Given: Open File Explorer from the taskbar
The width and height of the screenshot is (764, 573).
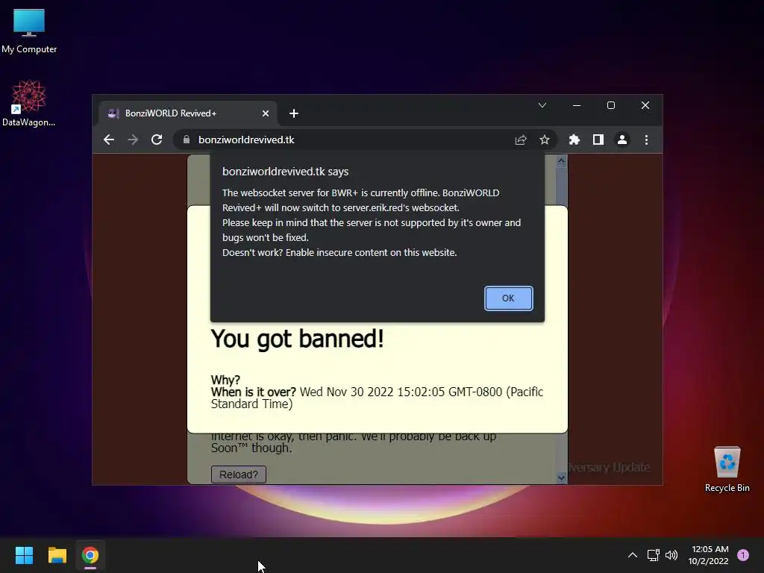Looking at the screenshot, I should 57,555.
